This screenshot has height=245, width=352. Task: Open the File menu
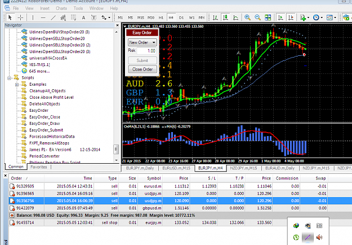point(16,8)
